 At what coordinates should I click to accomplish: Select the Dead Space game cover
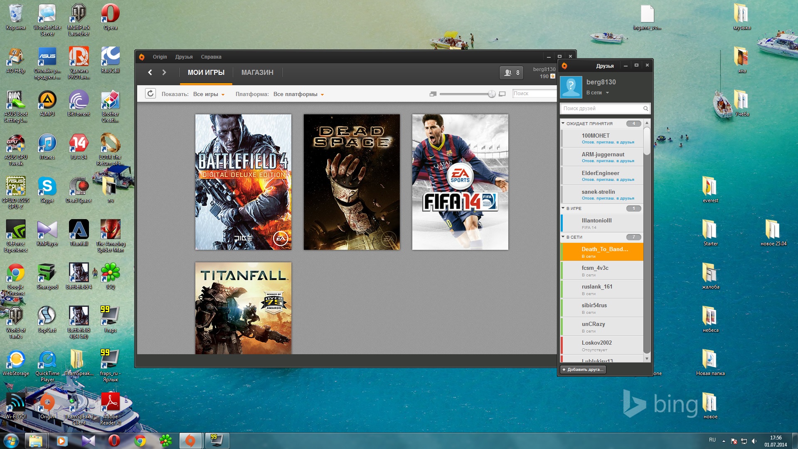tap(352, 182)
